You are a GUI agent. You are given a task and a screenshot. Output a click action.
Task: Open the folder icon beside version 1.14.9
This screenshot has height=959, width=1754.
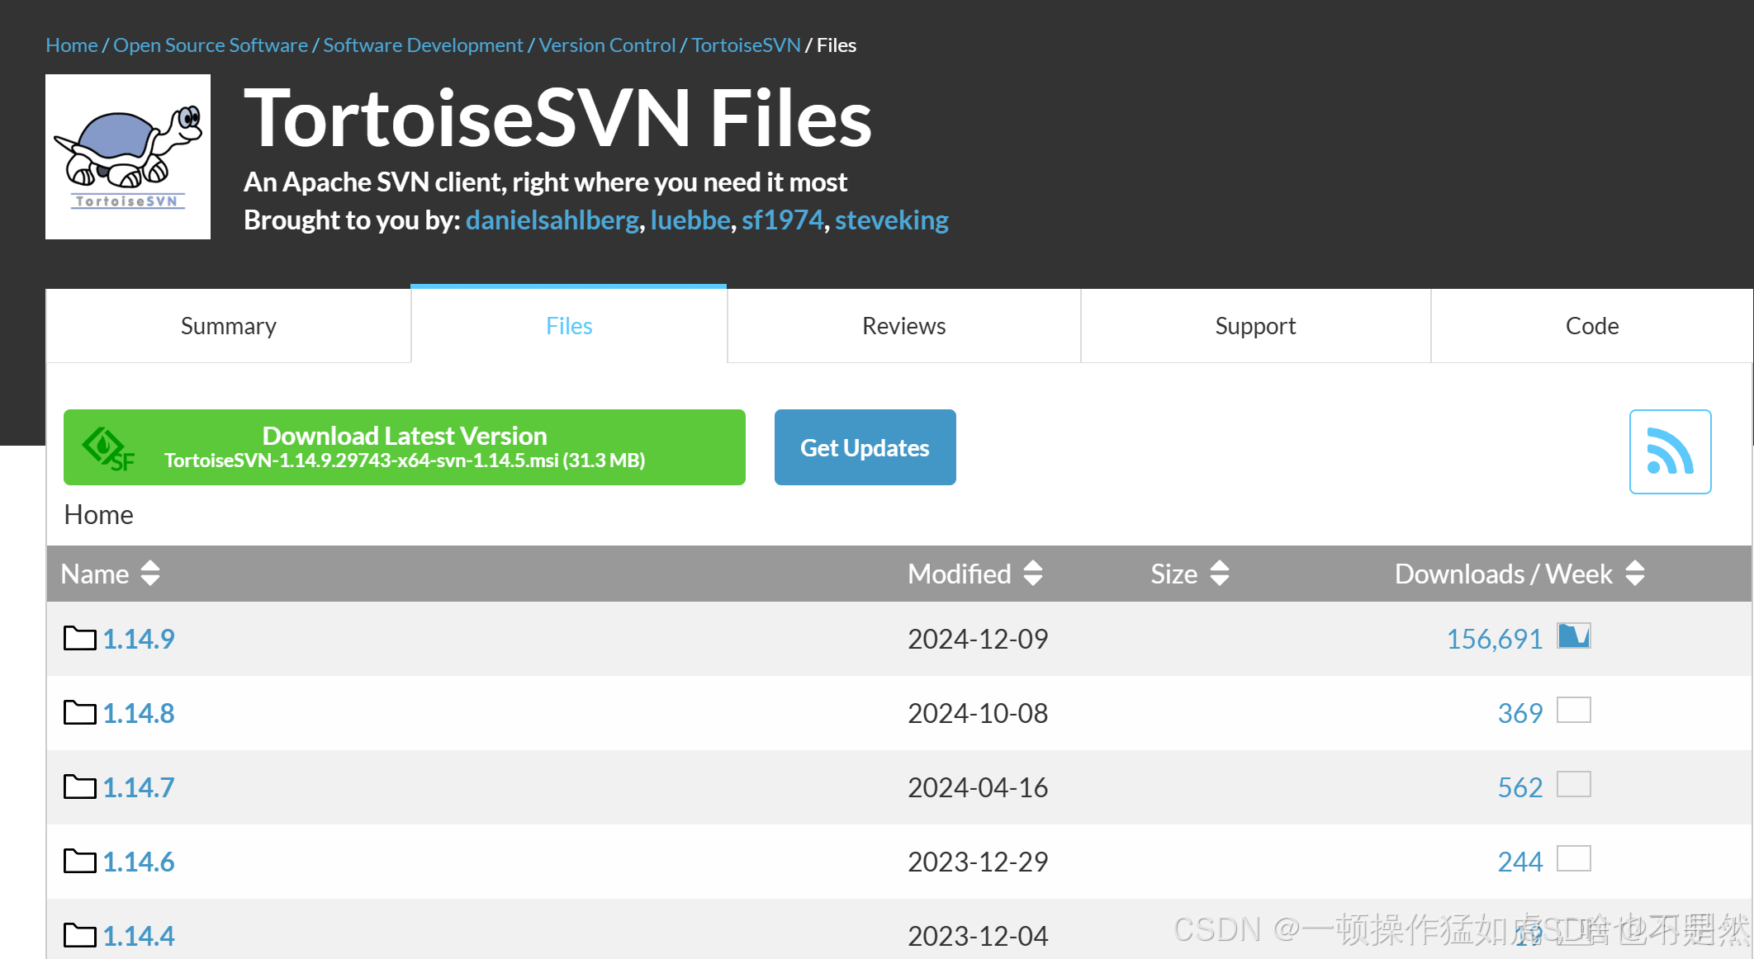tap(78, 637)
